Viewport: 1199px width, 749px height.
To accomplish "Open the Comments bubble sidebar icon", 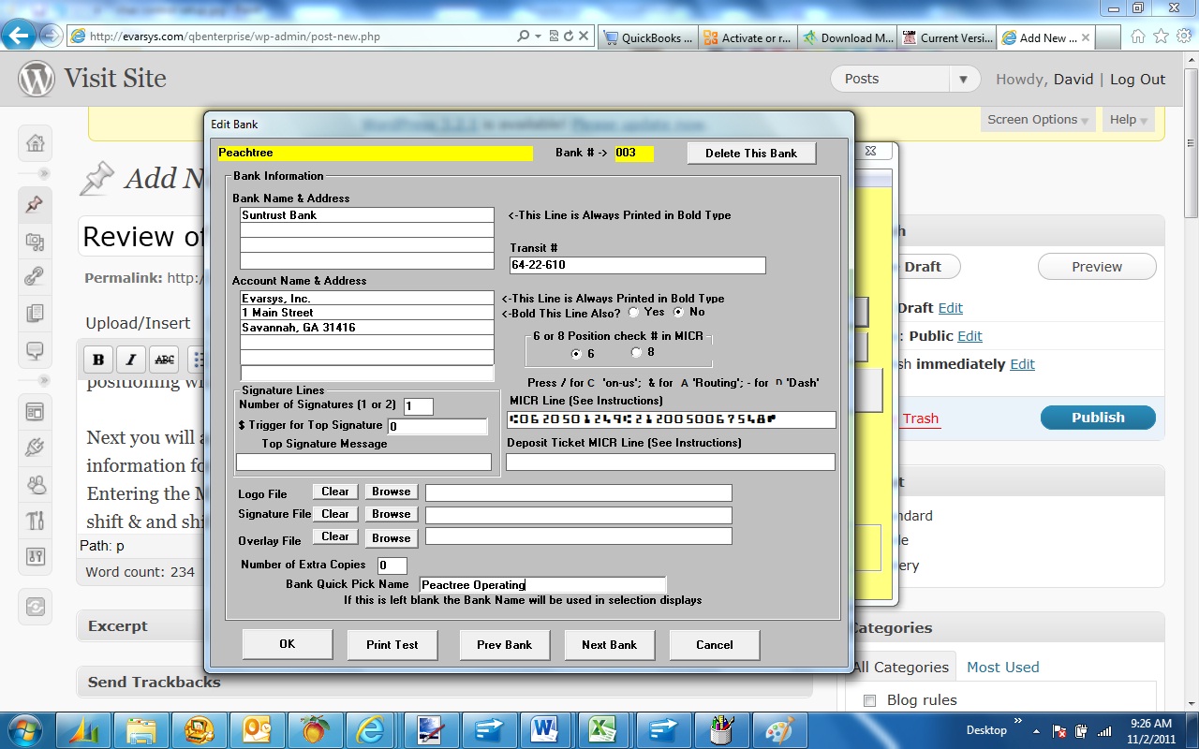I will coord(36,351).
